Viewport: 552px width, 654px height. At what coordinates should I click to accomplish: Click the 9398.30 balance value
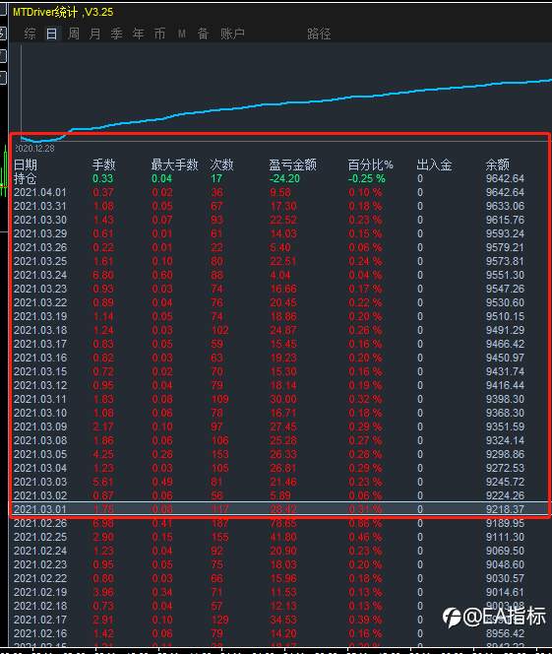pyautogui.click(x=505, y=399)
